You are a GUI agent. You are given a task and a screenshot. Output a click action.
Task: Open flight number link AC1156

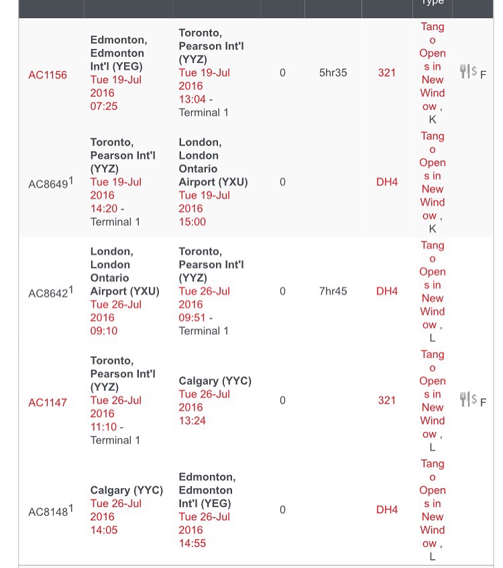pyautogui.click(x=48, y=75)
